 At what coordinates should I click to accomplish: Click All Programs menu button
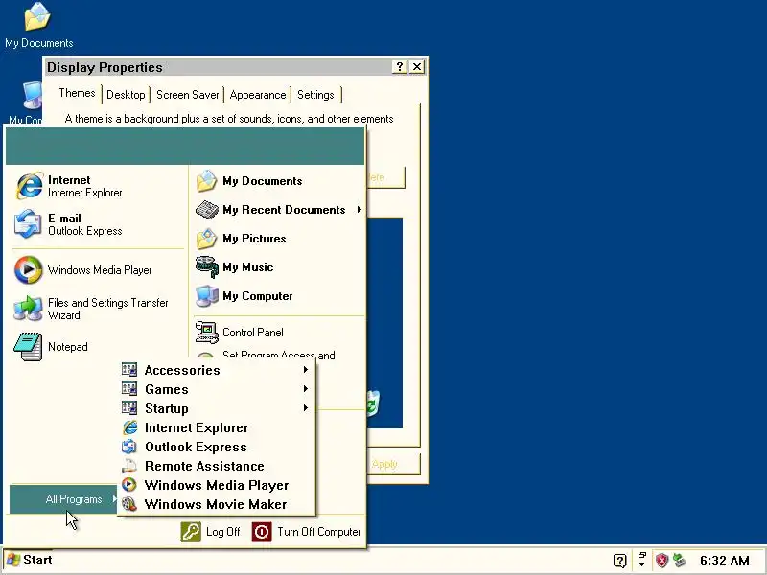tap(64, 499)
